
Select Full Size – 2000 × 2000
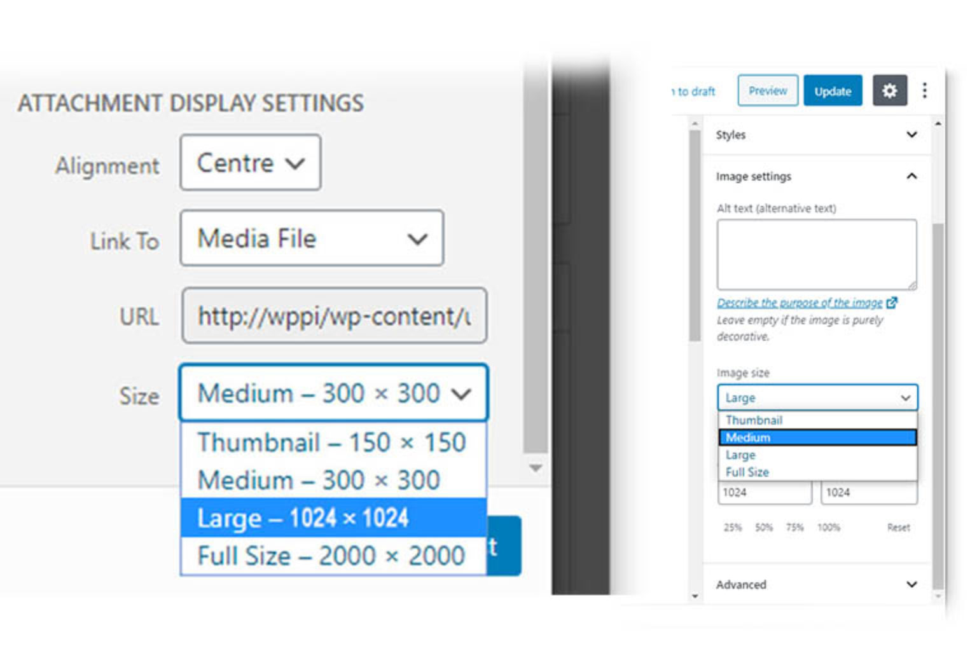pyautogui.click(x=332, y=556)
